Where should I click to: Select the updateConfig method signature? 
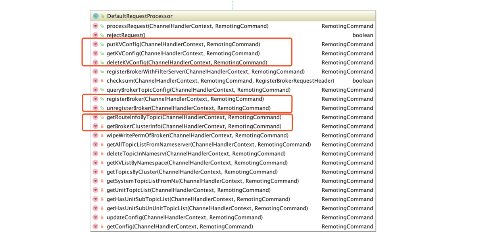(x=184, y=217)
